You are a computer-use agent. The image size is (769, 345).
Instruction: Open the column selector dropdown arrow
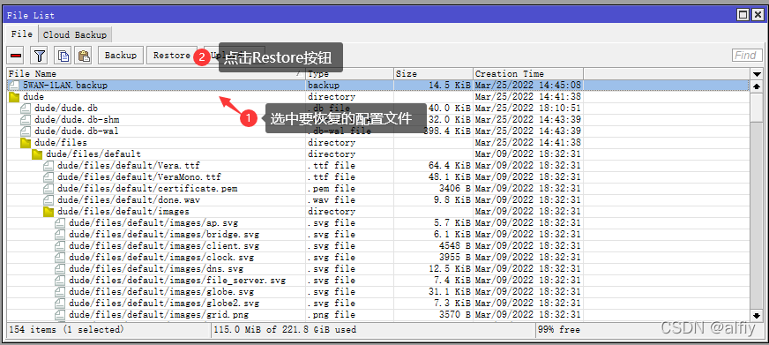click(x=757, y=74)
